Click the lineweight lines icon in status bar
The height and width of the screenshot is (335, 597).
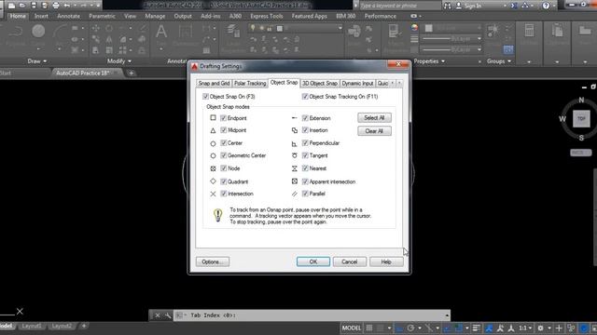tap(477, 328)
